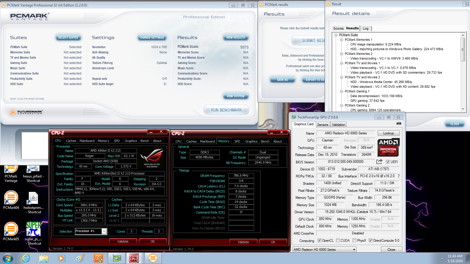Click the Close button at GPU-Z bottom
Image resolution: width=470 pixels, height=264 pixels.
pos(391,250)
